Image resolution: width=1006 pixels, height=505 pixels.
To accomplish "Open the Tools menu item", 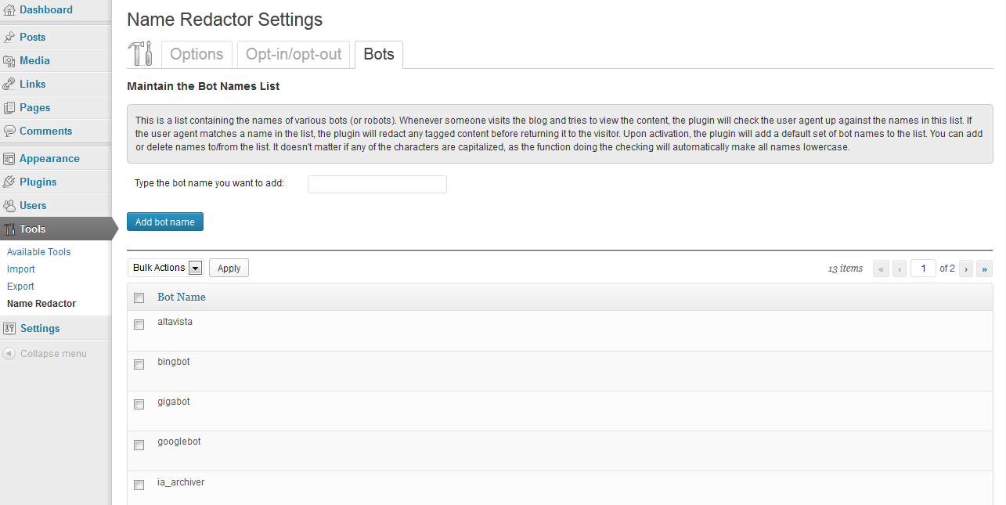I will [x=33, y=229].
